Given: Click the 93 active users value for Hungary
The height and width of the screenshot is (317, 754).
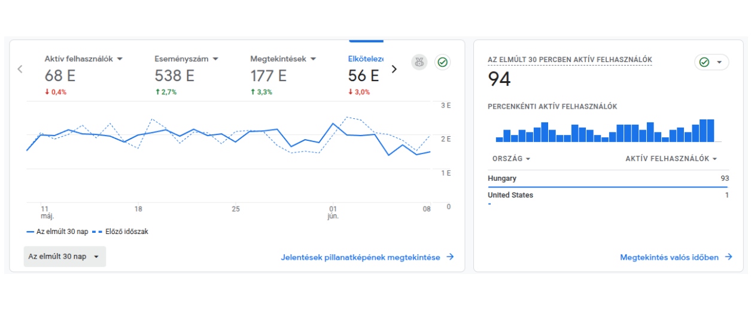Looking at the screenshot, I should [x=725, y=178].
